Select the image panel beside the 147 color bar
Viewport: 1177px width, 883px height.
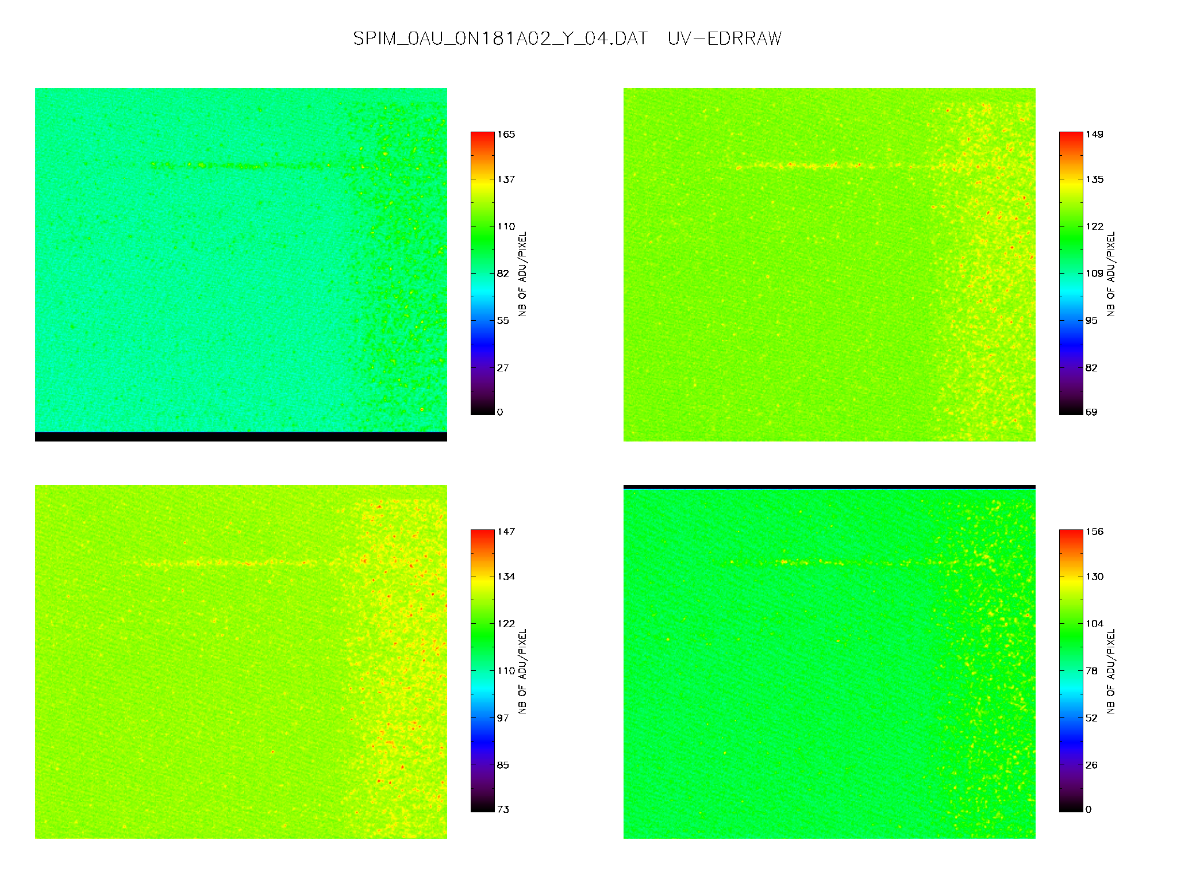(241, 662)
